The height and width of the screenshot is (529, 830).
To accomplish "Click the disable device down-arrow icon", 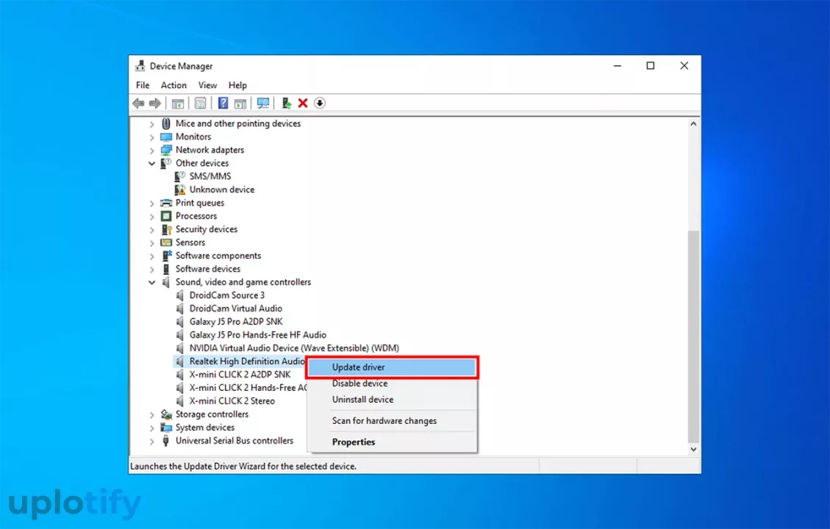I will [x=320, y=103].
